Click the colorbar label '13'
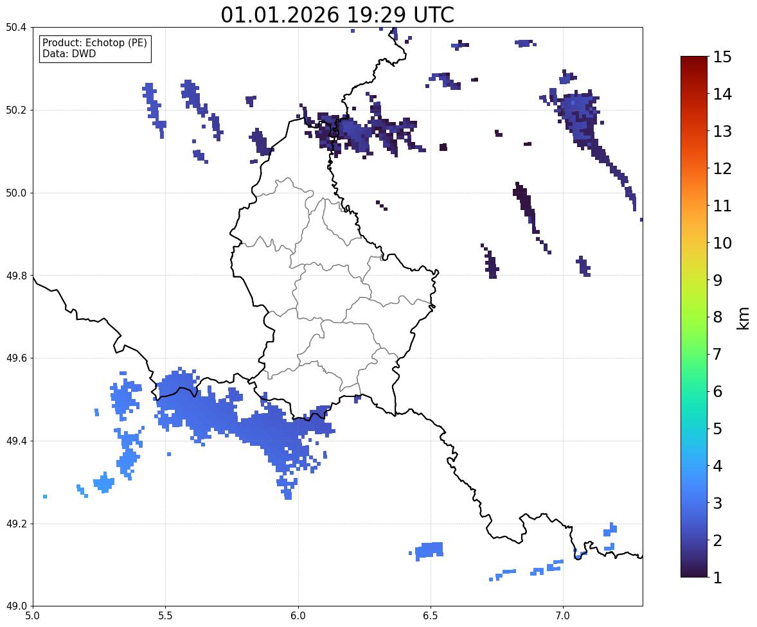The image size is (757, 627). click(x=722, y=131)
